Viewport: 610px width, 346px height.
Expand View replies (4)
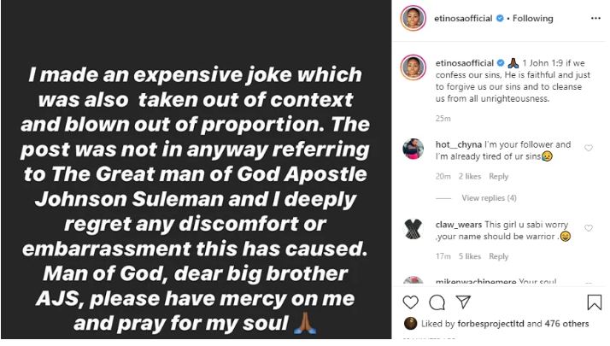[x=489, y=198]
